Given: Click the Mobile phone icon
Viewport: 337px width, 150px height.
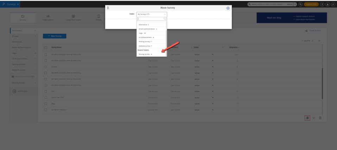Looking at the screenshot, I should coord(99,16).
